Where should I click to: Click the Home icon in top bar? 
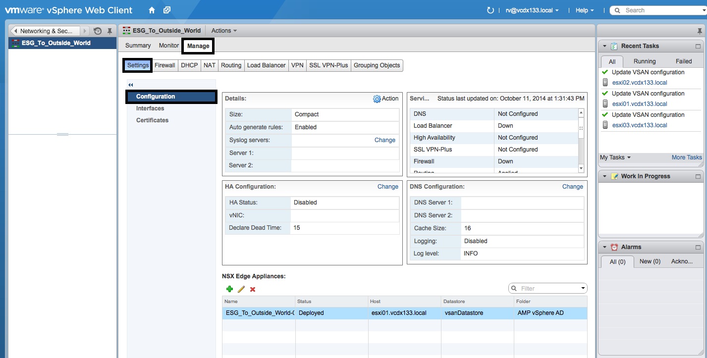tap(152, 10)
